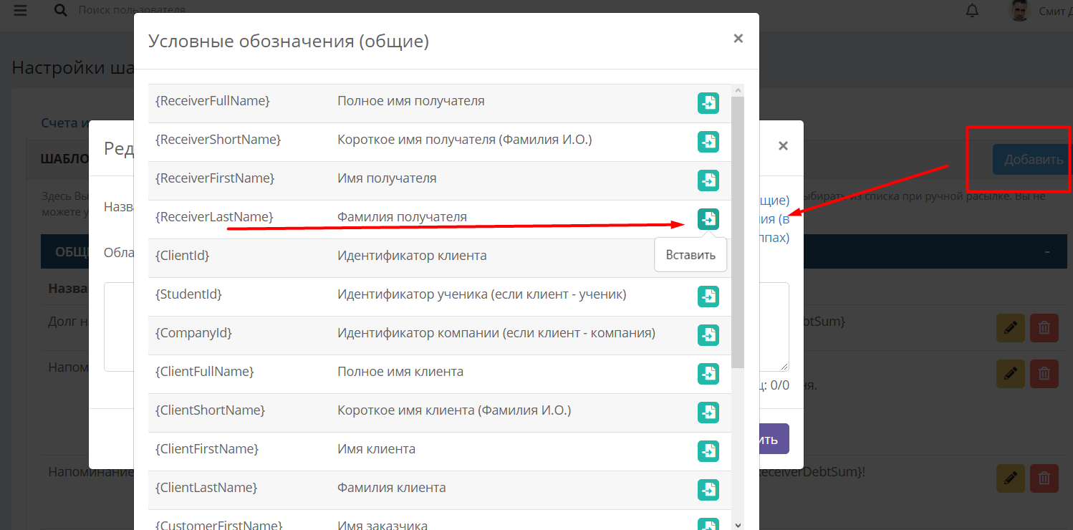Insert the {ReceiverShortName} placeholder
This screenshot has width=1073, height=530.
click(708, 142)
